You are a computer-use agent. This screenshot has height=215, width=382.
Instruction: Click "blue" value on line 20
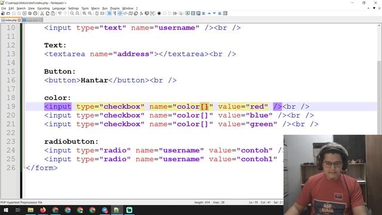(x=259, y=115)
